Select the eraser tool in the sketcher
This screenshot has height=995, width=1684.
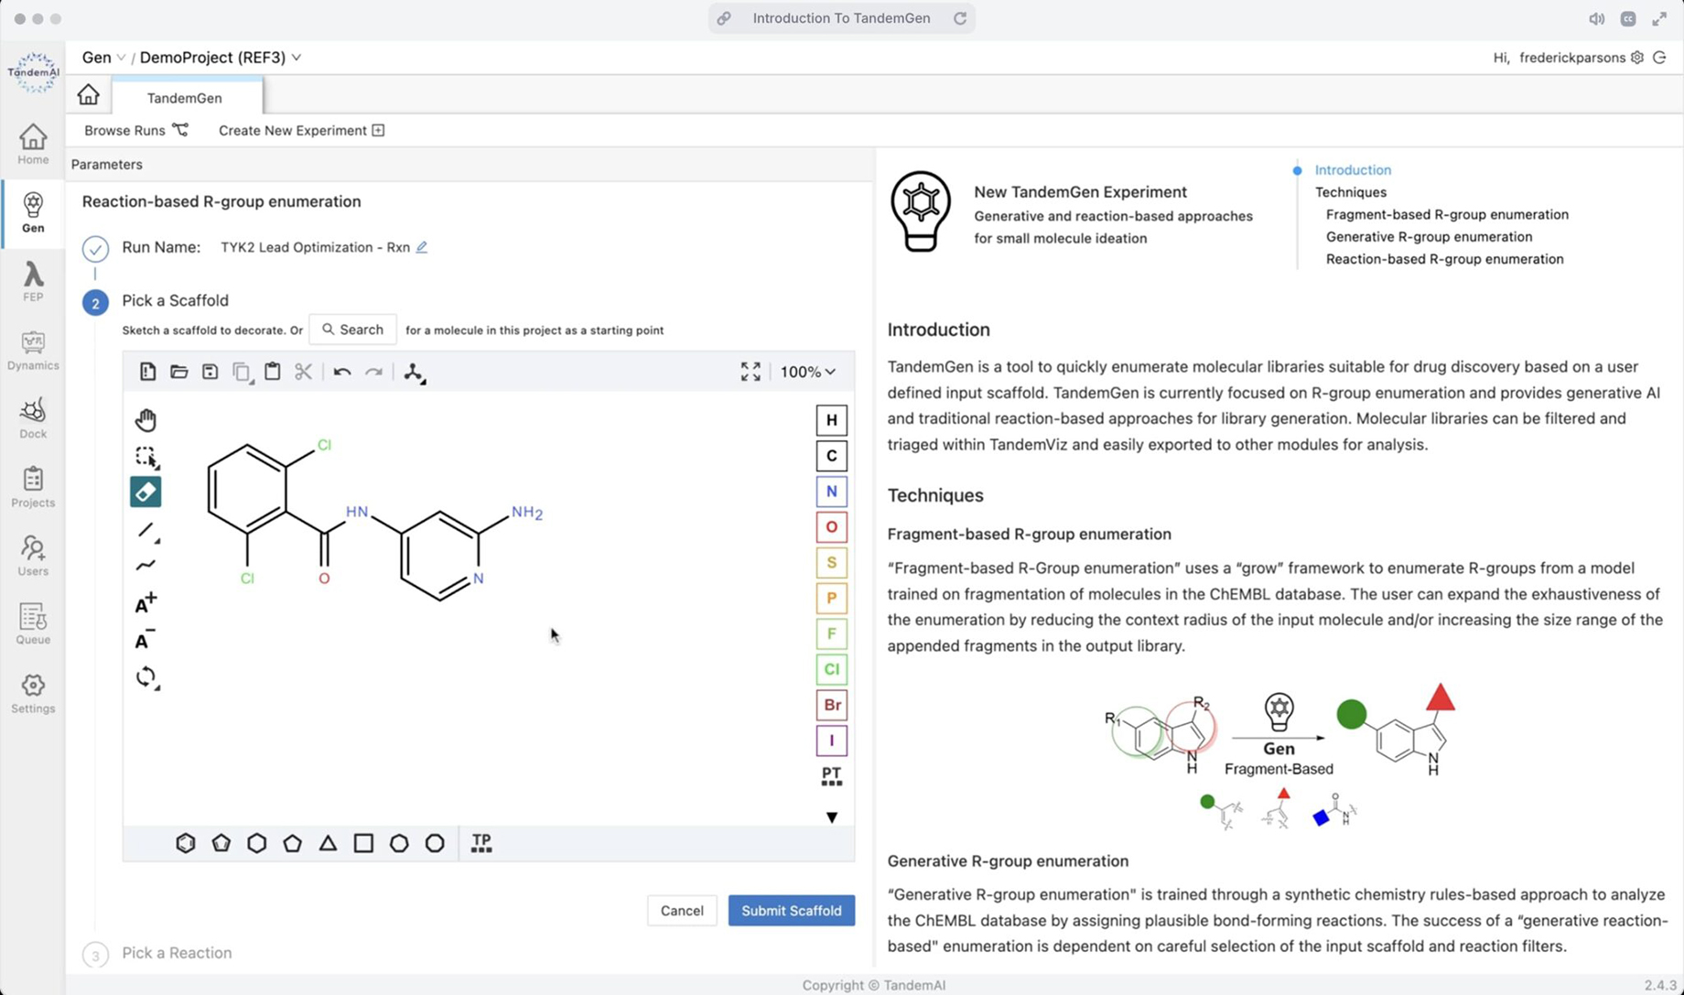(146, 492)
